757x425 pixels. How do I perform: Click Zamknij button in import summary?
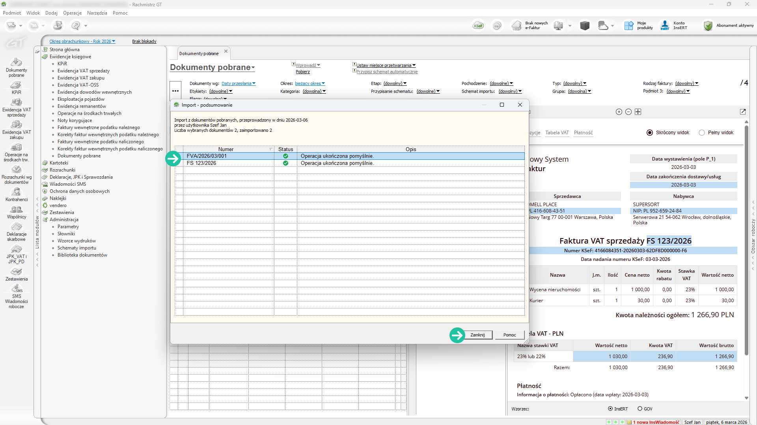[x=477, y=335]
